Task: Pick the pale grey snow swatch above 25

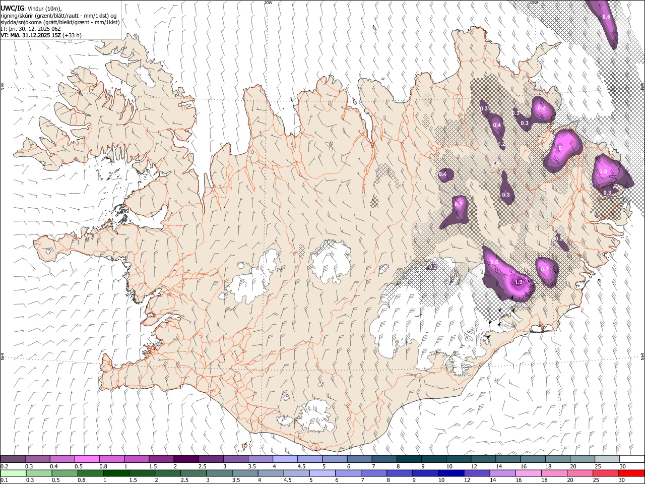Action: pos(607,459)
